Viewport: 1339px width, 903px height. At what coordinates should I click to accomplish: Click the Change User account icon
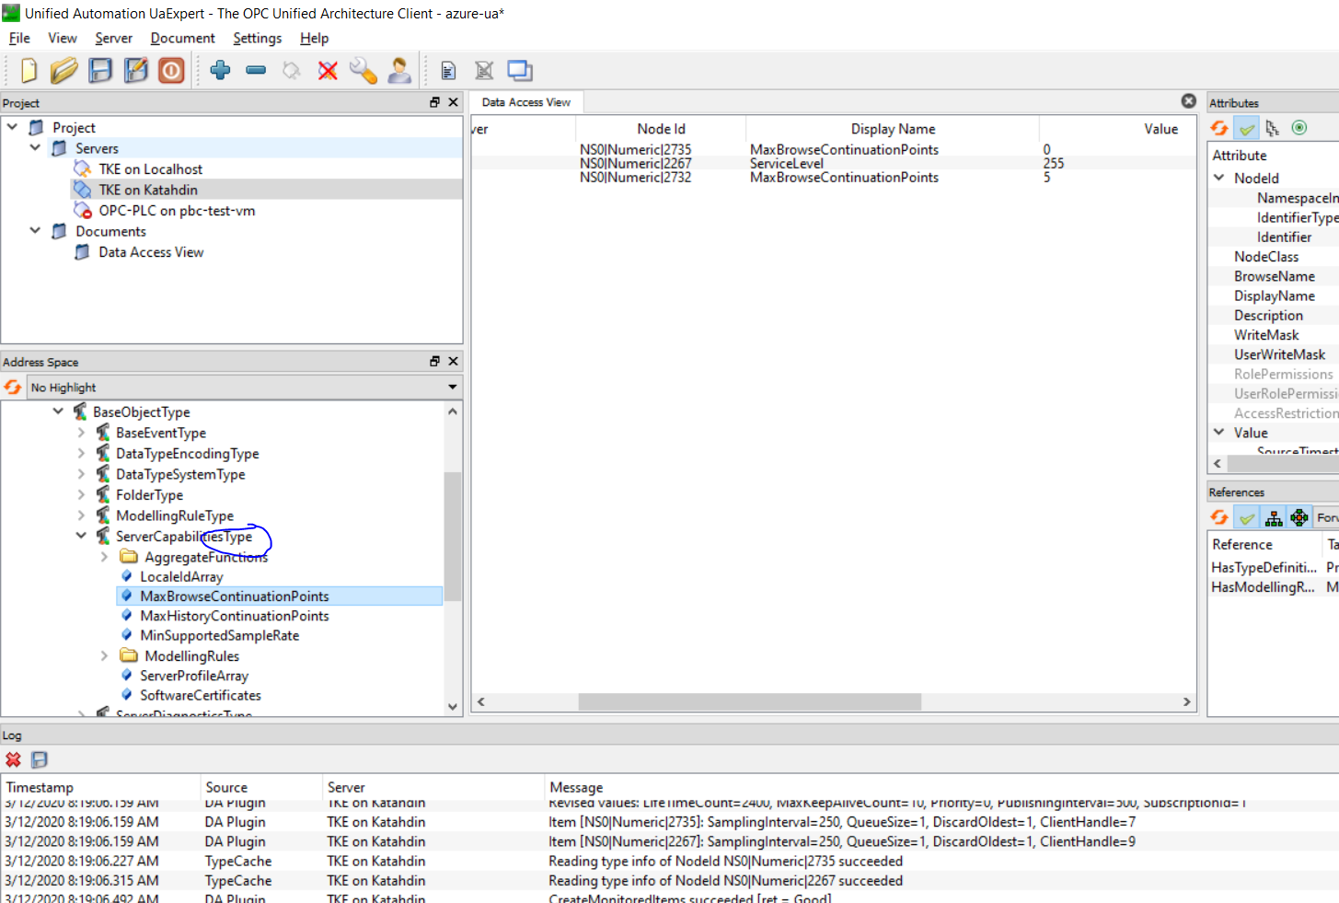tap(399, 70)
